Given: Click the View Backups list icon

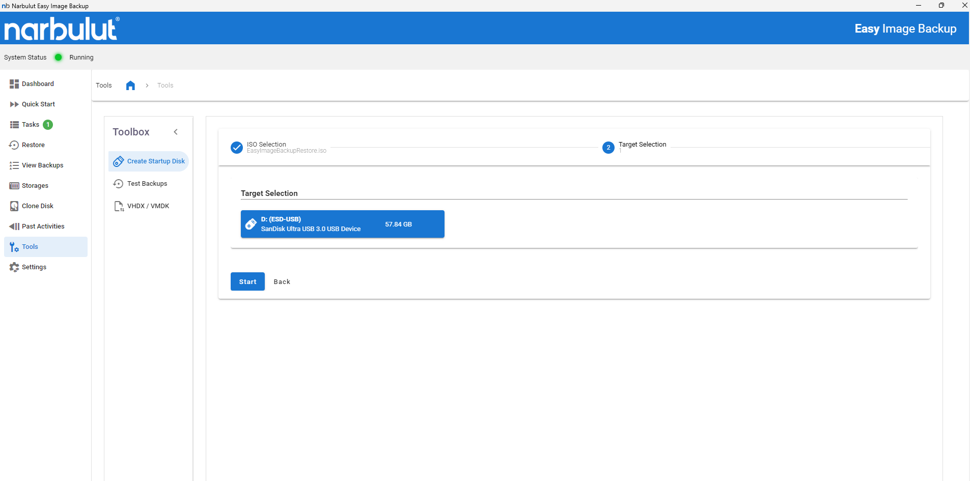Looking at the screenshot, I should click(x=14, y=165).
